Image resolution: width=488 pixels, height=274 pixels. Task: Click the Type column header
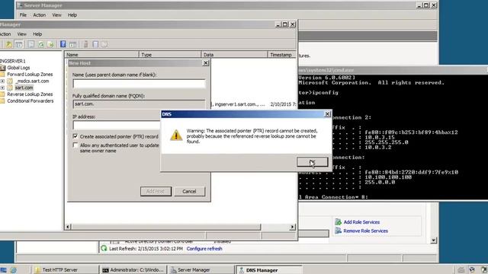pyautogui.click(x=170, y=54)
